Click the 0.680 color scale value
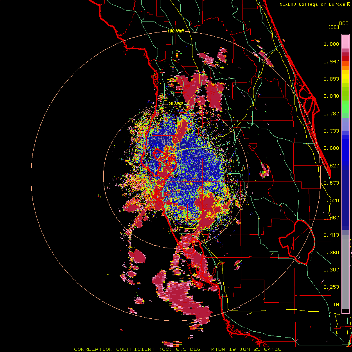This screenshot has width=352, height=352. pos(331,148)
